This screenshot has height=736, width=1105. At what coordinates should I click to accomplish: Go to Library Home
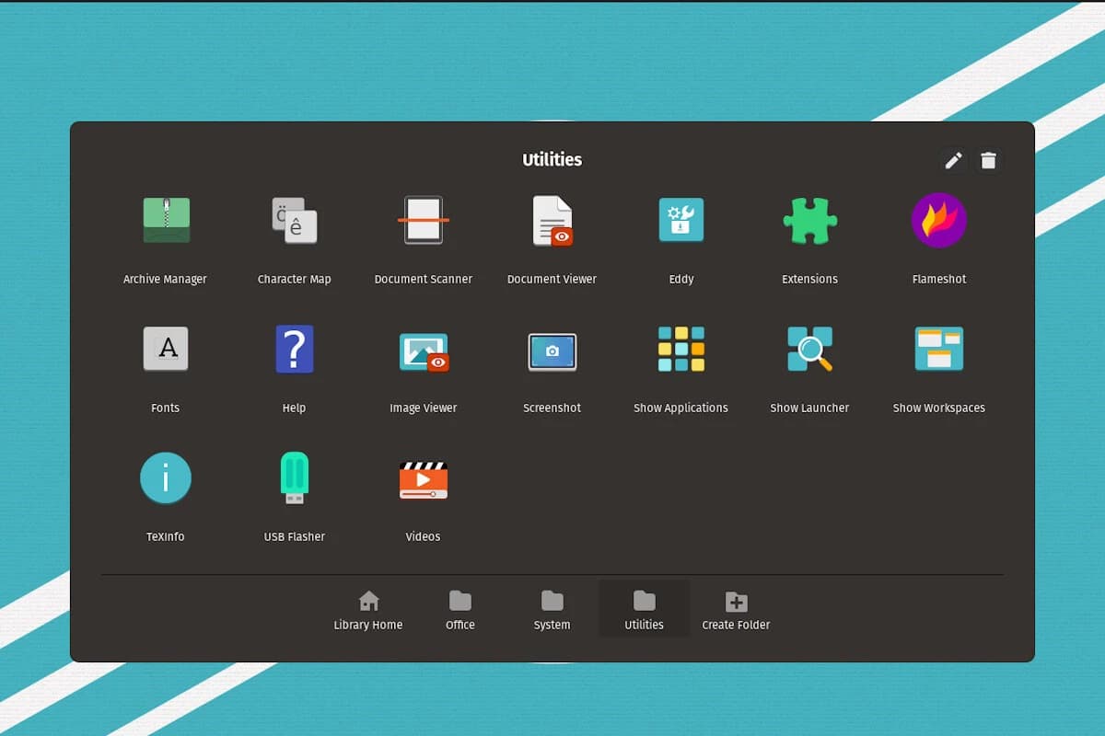coord(368,611)
